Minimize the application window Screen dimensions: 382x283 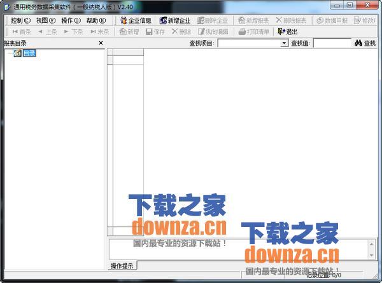pos(337,5)
